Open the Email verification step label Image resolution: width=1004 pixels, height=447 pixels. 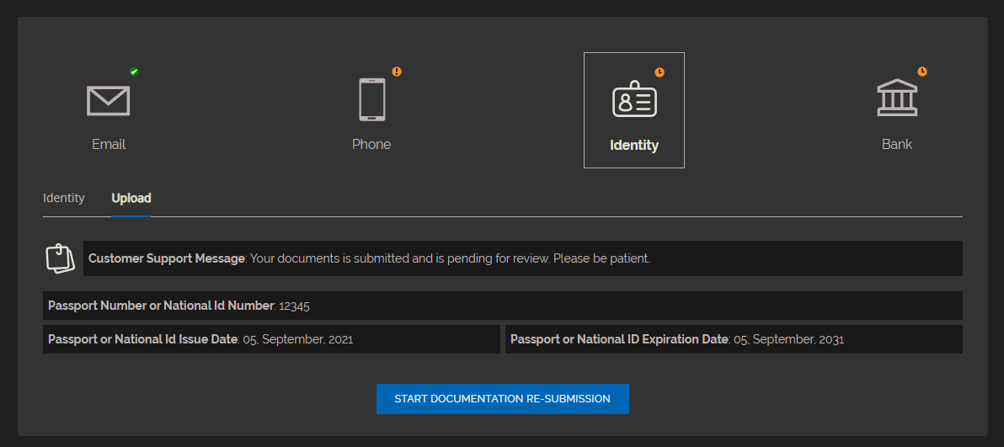[109, 144]
